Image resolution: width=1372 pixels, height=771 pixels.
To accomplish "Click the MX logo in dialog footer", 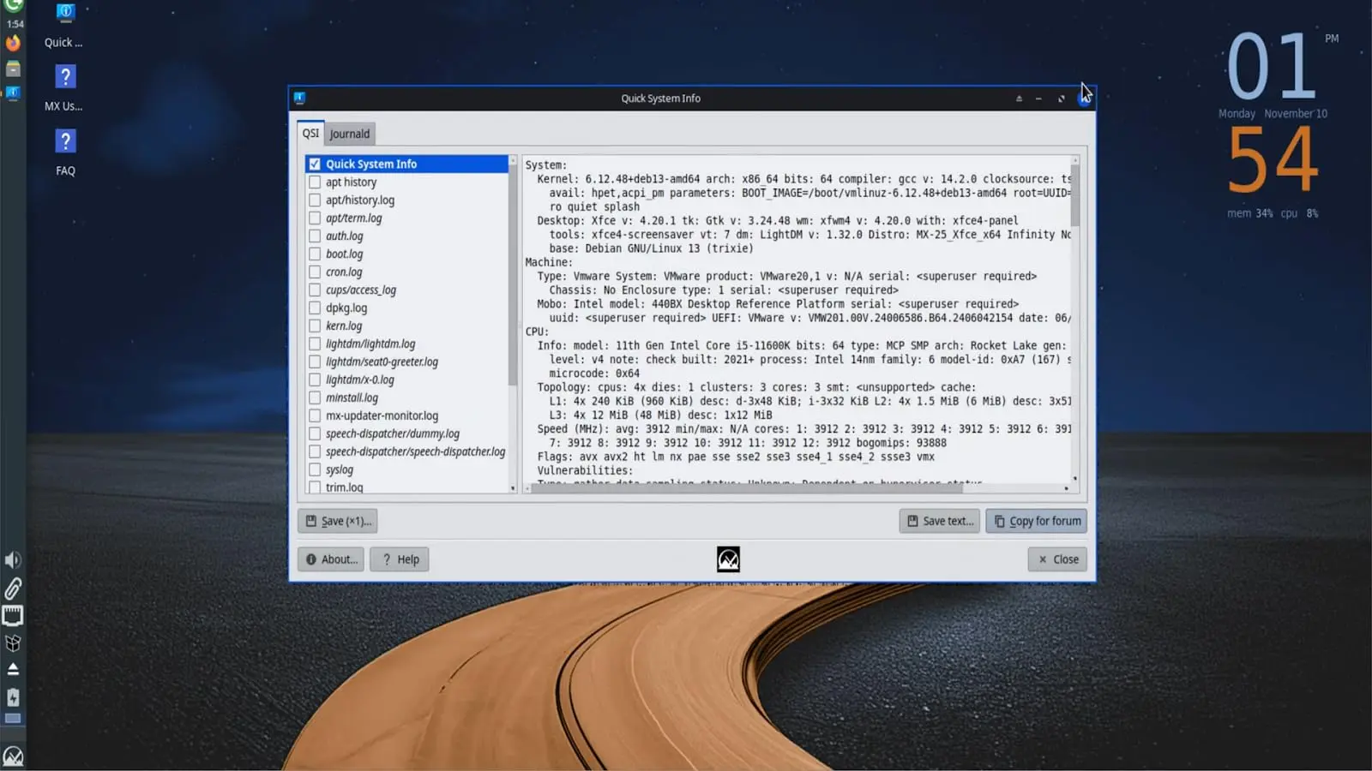I will coord(728,559).
